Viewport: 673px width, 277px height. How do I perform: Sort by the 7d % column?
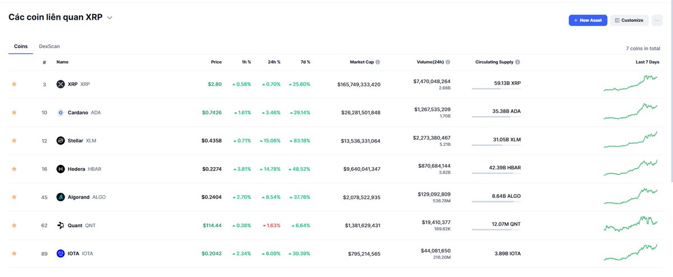click(305, 62)
